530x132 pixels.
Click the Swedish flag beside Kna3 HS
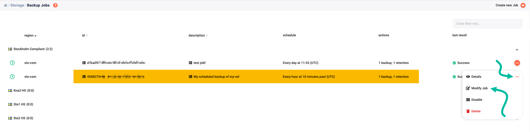click(x=10, y=91)
